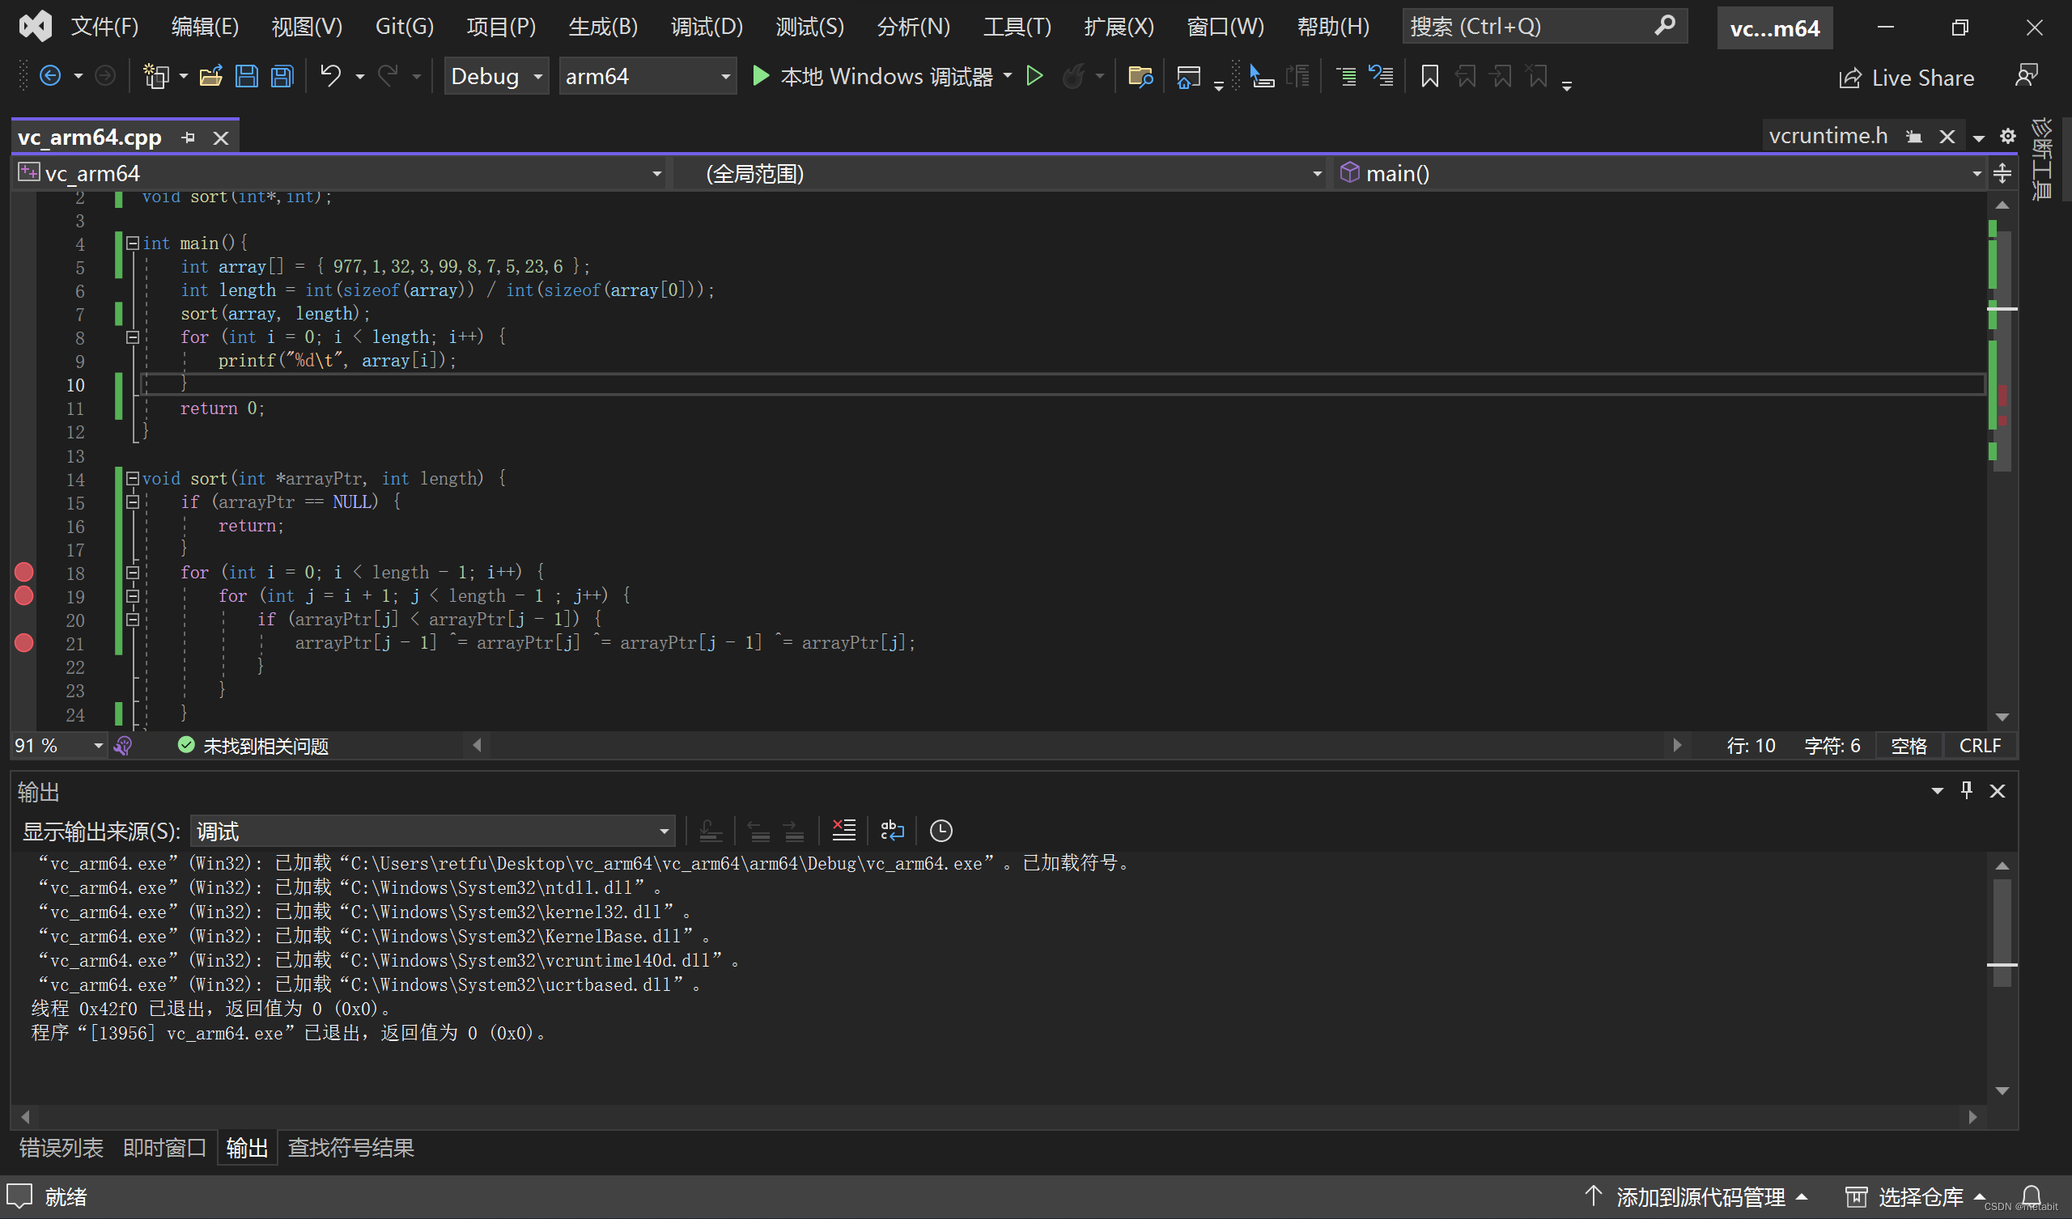2072x1219 pixels.
Task: Click the Navigate Backward arrow icon
Action: [50, 77]
